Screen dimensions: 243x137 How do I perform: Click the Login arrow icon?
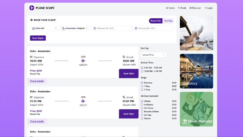(x=205, y=8)
